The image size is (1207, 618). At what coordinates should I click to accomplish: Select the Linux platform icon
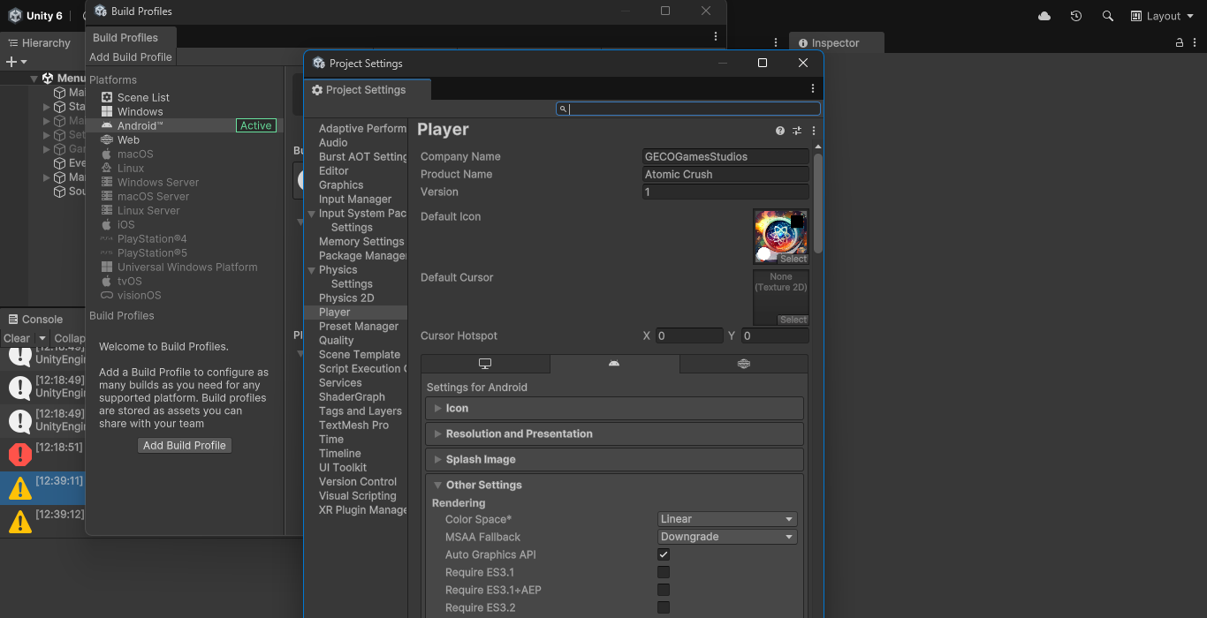click(107, 168)
